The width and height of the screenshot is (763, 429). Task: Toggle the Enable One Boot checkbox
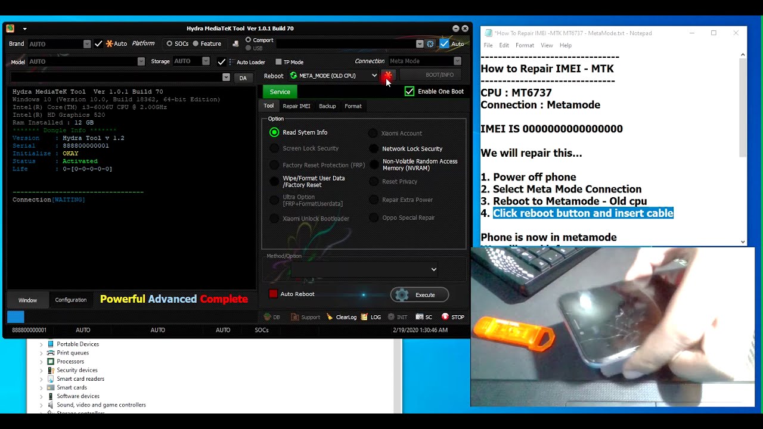[410, 91]
